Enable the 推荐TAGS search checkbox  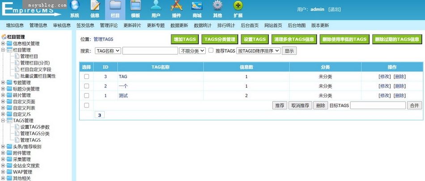(x=211, y=50)
